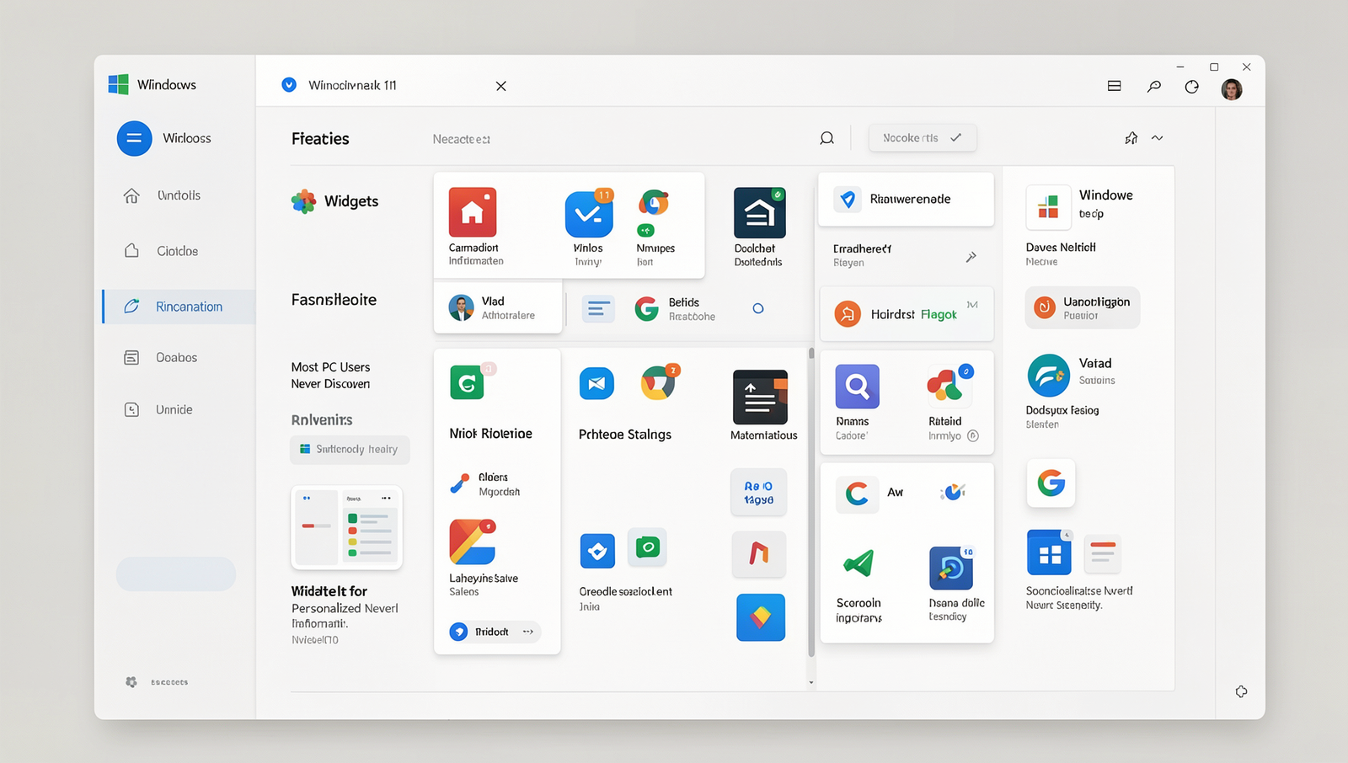Click the orange Hoirdrst Flagok icon
1348x763 pixels.
848,314
